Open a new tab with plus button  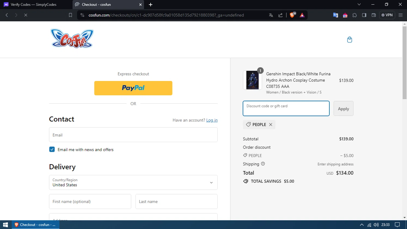pyautogui.click(x=151, y=5)
